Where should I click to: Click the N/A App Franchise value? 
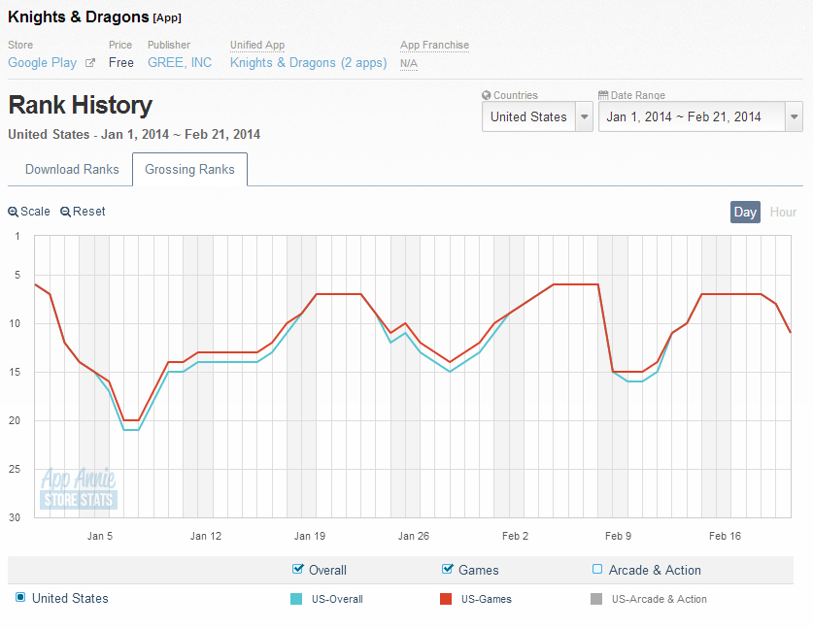point(409,63)
